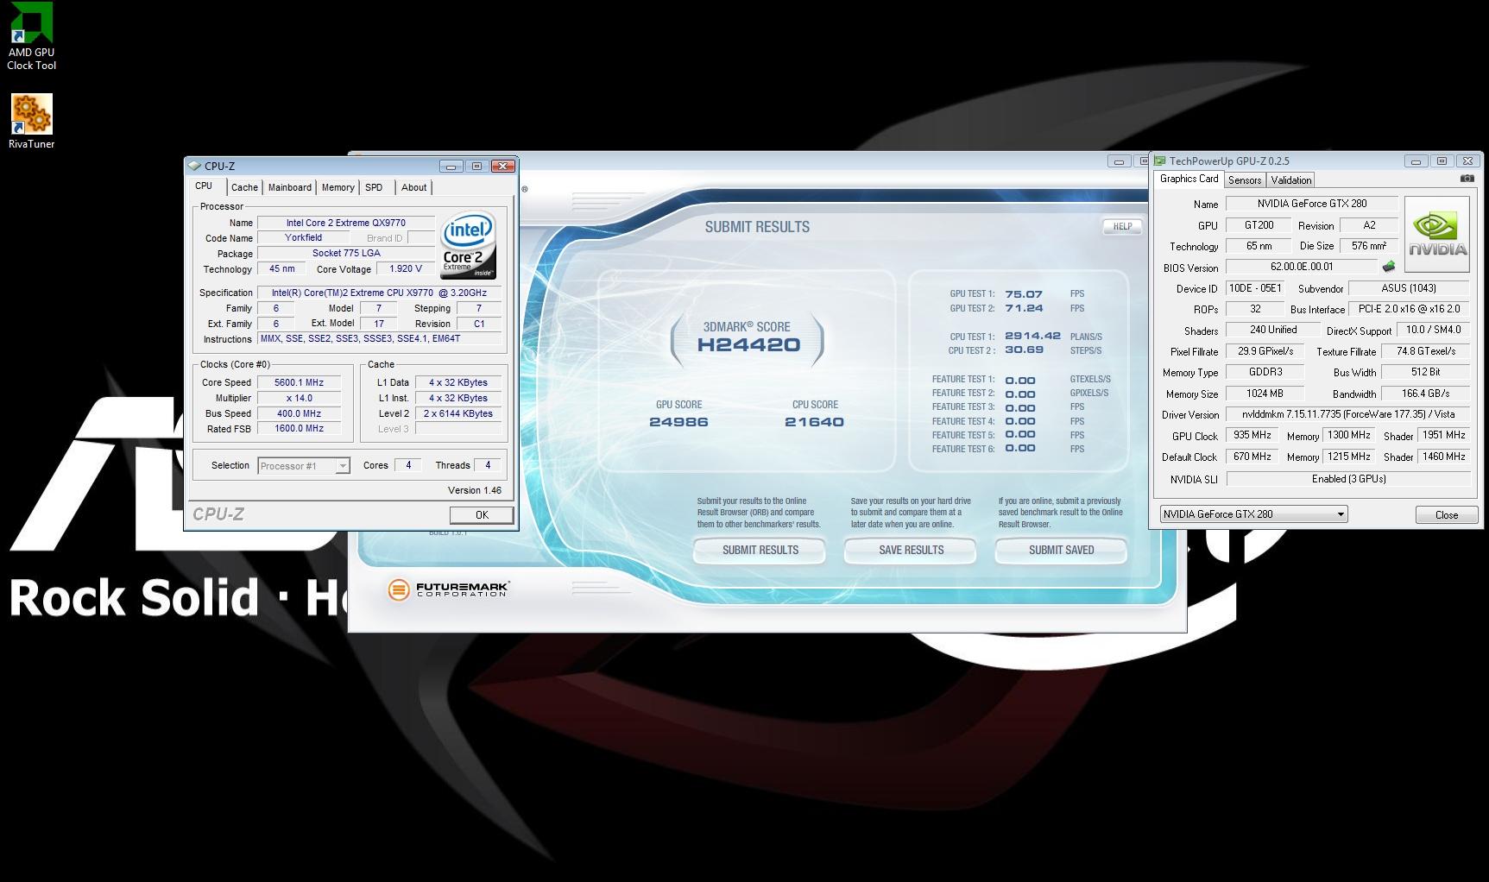
Task: Expand the Processor #1 selection dropdown
Action: [304, 466]
